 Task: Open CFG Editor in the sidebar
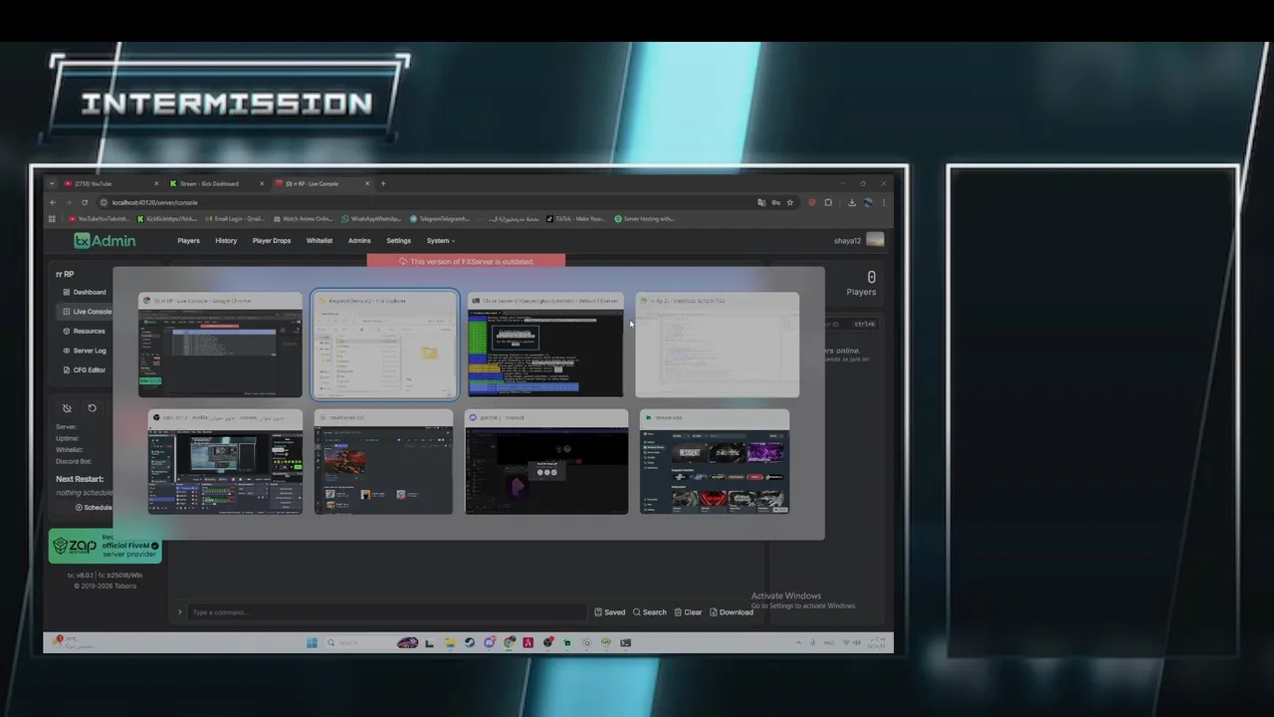point(85,369)
